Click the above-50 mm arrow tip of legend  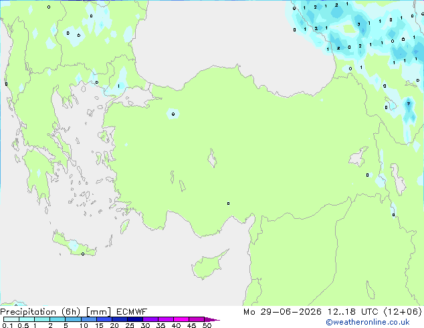[212, 319]
